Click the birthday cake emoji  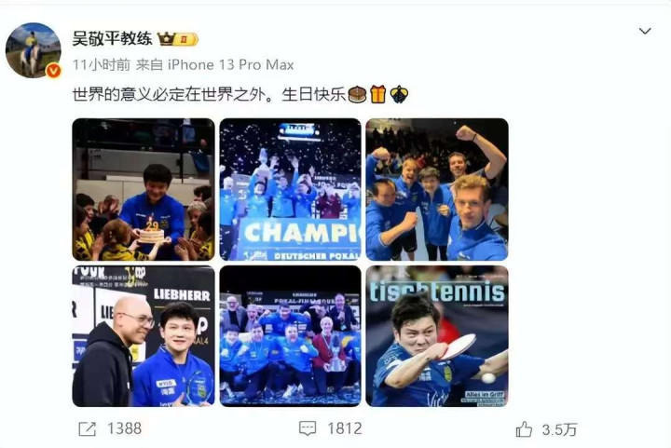click(x=357, y=94)
